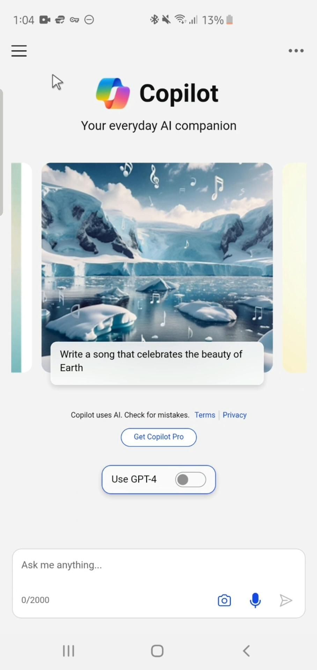This screenshot has height=670, width=317.
Task: Tap the glacier suggestion card image
Action: point(157,252)
